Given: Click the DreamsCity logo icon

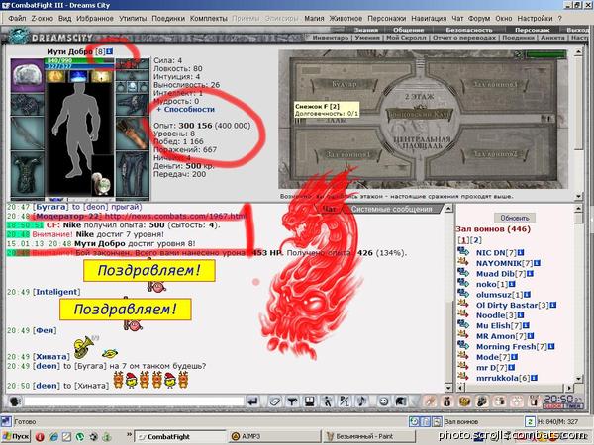Looking at the screenshot, I should [x=19, y=37].
